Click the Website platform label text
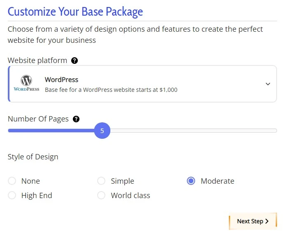This screenshot has width=284, height=243. pyautogui.click(x=37, y=61)
